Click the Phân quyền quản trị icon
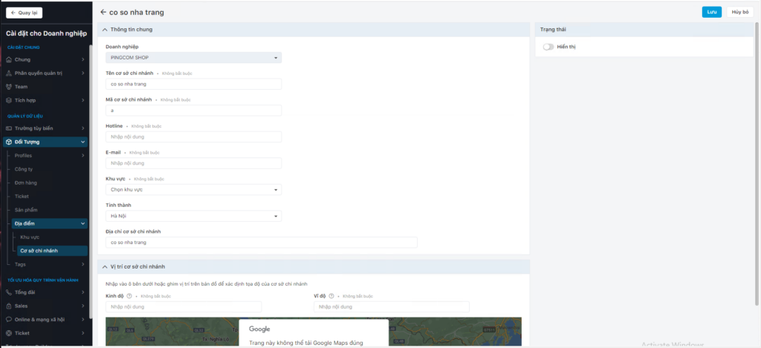The height and width of the screenshot is (348, 761). click(9, 73)
